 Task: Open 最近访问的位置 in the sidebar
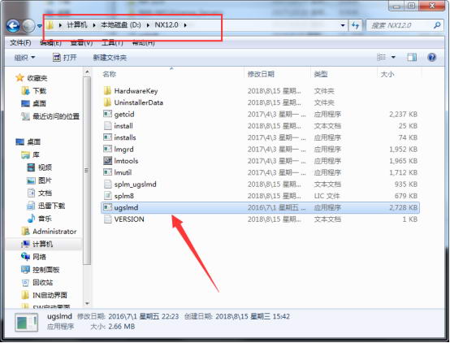50,116
